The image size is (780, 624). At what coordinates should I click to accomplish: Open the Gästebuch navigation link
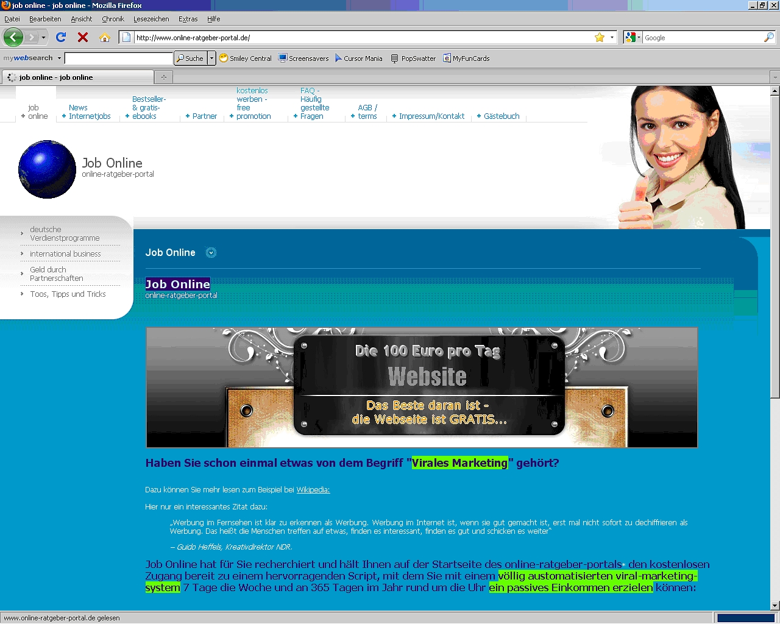pyautogui.click(x=501, y=116)
